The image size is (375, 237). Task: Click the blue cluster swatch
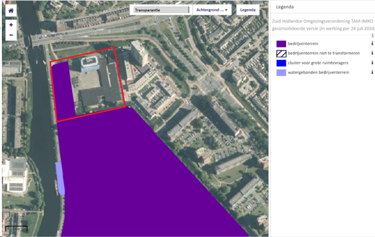(281, 63)
